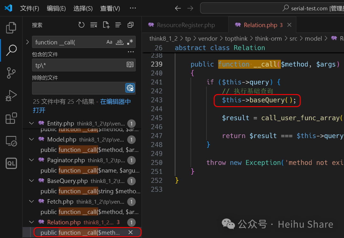Toggle use exclude settings and ignore files
344x238 pixels.
tap(130, 88)
